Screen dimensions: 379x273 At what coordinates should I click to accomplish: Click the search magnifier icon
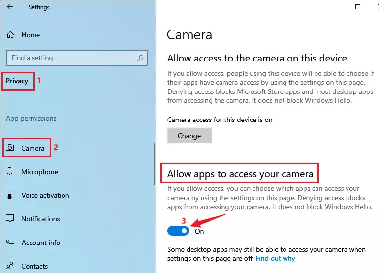click(140, 58)
